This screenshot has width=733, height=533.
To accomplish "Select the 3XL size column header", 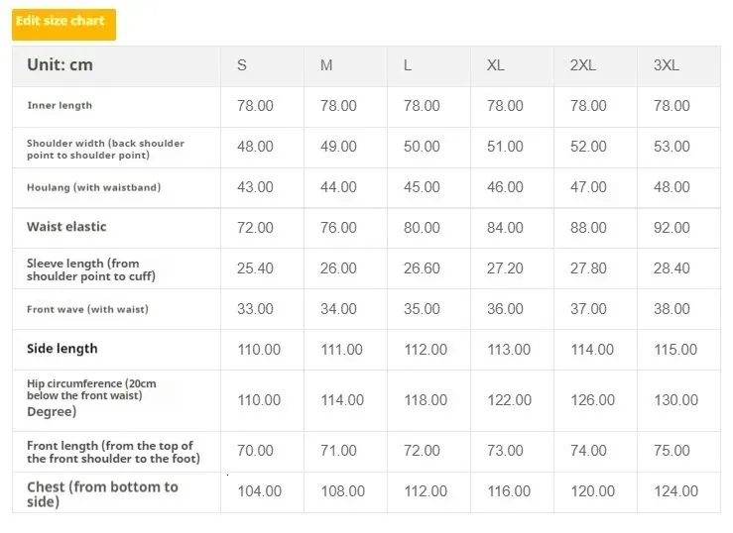I will pos(667,65).
